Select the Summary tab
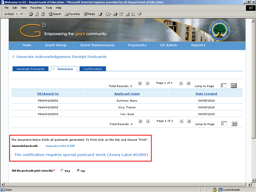This screenshot has height=192, width=256. click(x=64, y=69)
